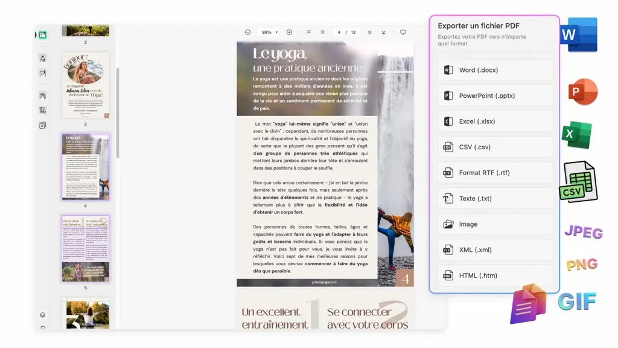618x348 pixels.
Task: Zoom out with the minus icon
Action: 247,32
